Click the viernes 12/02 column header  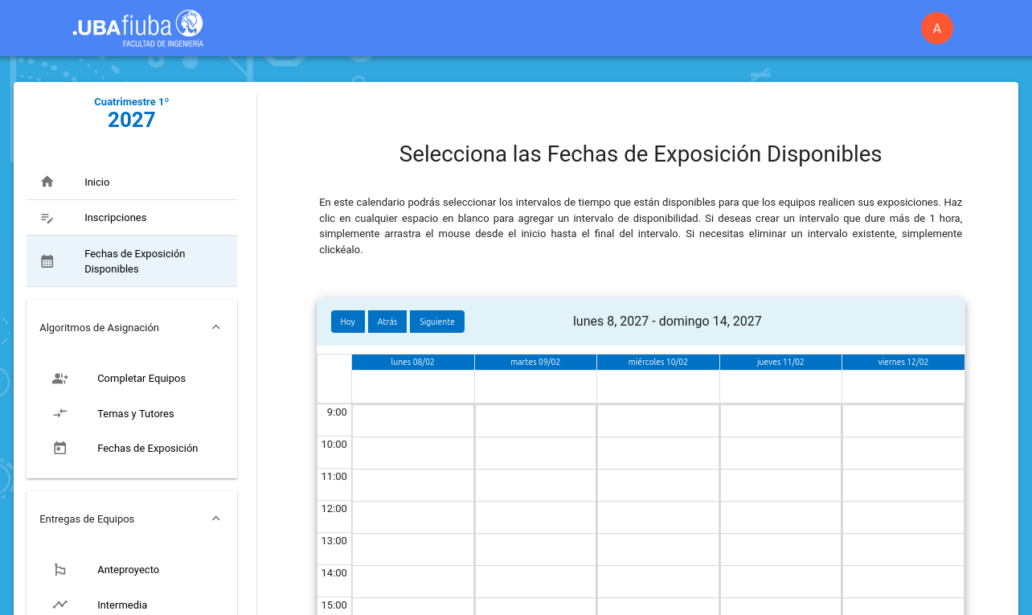pos(903,363)
